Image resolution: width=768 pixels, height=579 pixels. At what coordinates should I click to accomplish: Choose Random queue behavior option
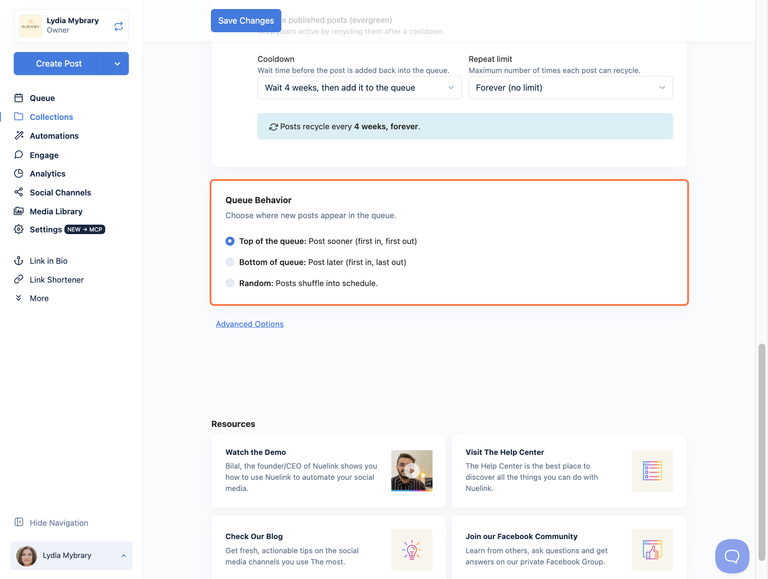click(230, 283)
